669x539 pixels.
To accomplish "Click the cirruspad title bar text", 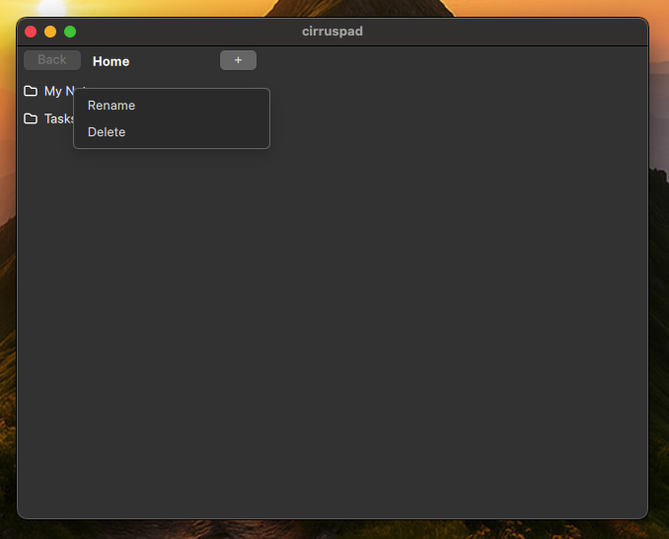I will pos(333,32).
